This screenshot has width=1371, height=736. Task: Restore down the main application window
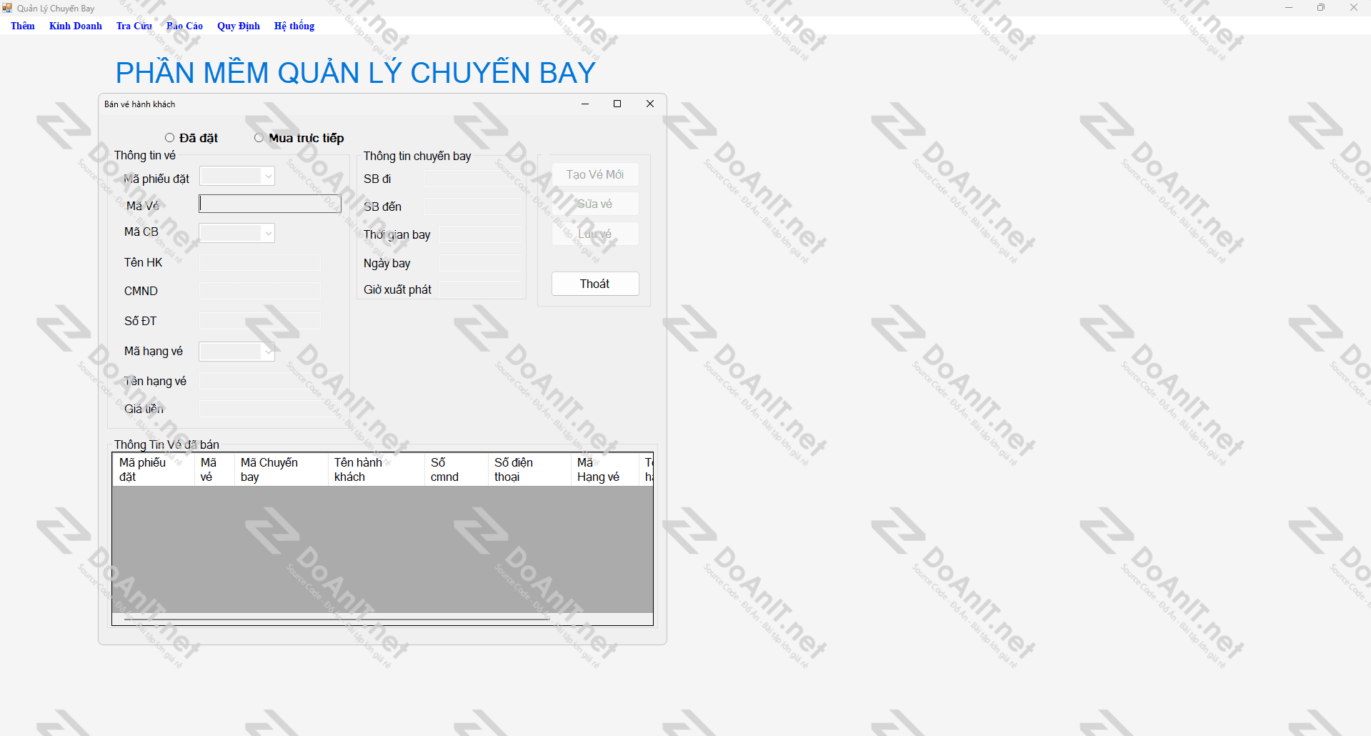tap(1321, 8)
